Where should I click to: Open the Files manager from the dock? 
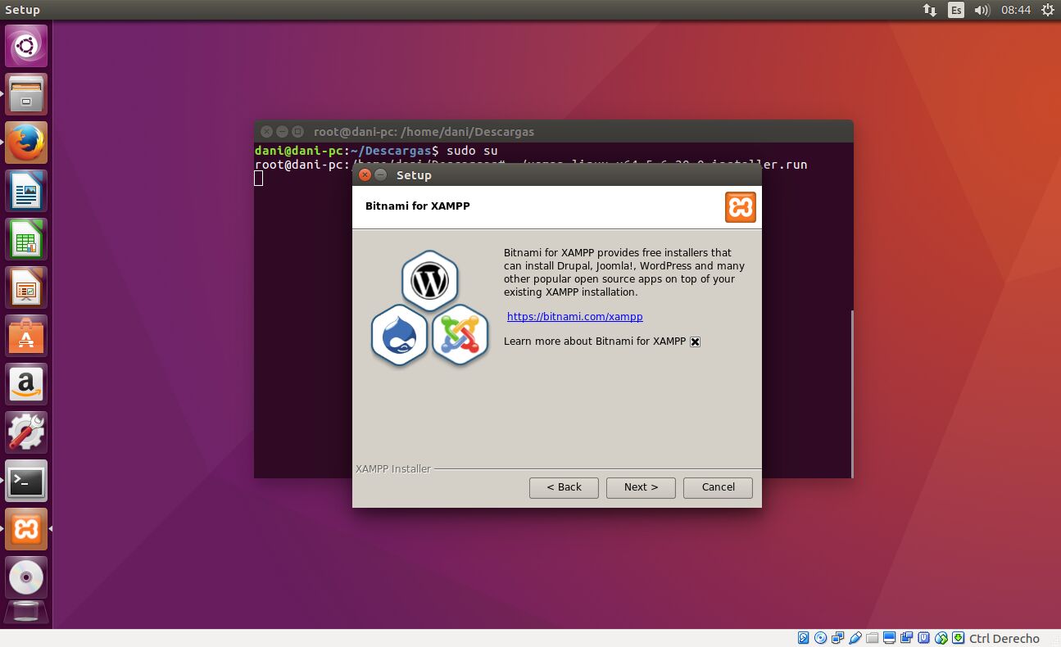(x=26, y=94)
